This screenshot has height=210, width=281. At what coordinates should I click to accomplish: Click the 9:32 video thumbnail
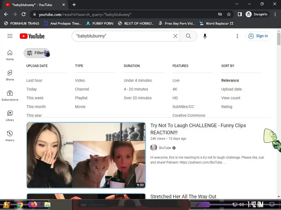click(x=86, y=155)
